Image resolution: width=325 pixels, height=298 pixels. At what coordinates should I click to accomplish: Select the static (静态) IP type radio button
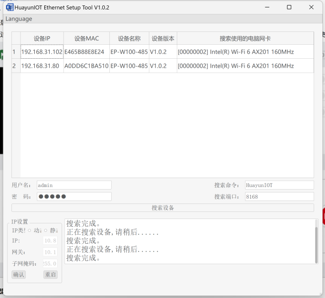click(46, 230)
